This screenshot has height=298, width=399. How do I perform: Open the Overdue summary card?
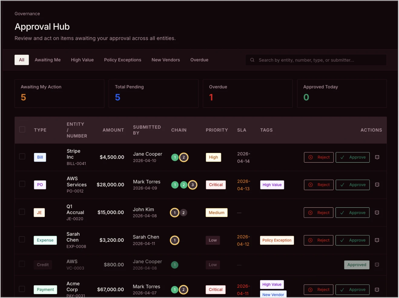tap(248, 93)
